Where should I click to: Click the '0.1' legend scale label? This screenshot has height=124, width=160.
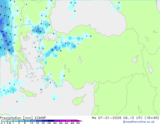3,123
